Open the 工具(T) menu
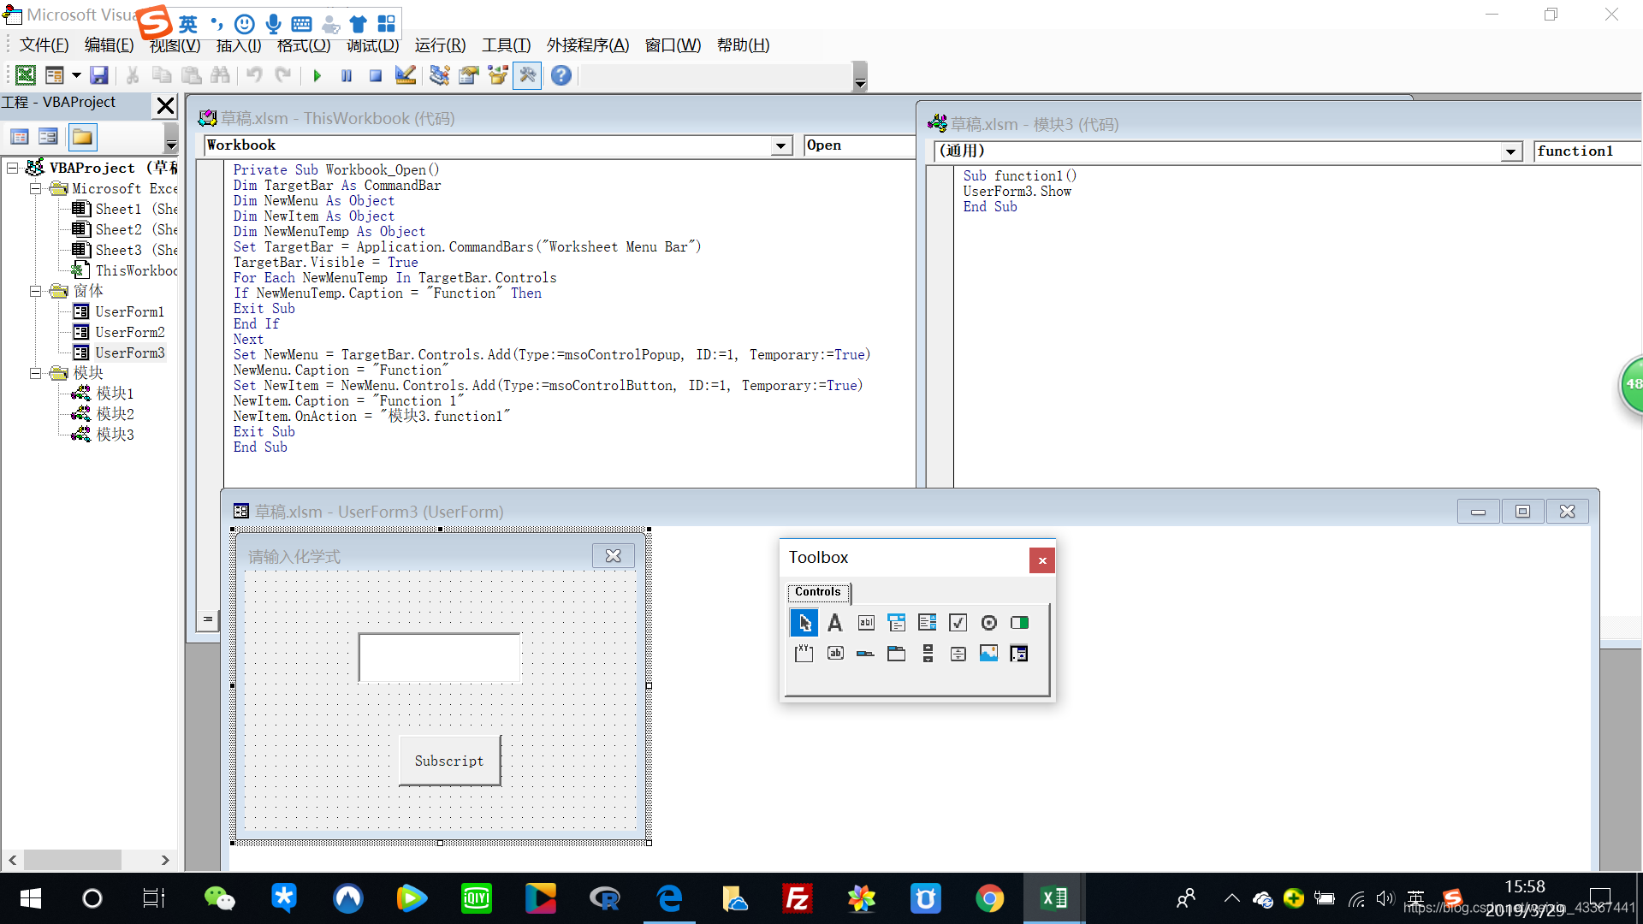Image resolution: width=1643 pixels, height=924 pixels. [506, 45]
